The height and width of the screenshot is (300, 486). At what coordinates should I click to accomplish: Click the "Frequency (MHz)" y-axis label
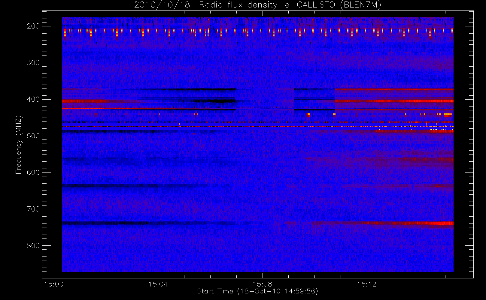tap(19, 145)
